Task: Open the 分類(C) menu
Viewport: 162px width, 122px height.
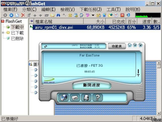Action: (29, 9)
